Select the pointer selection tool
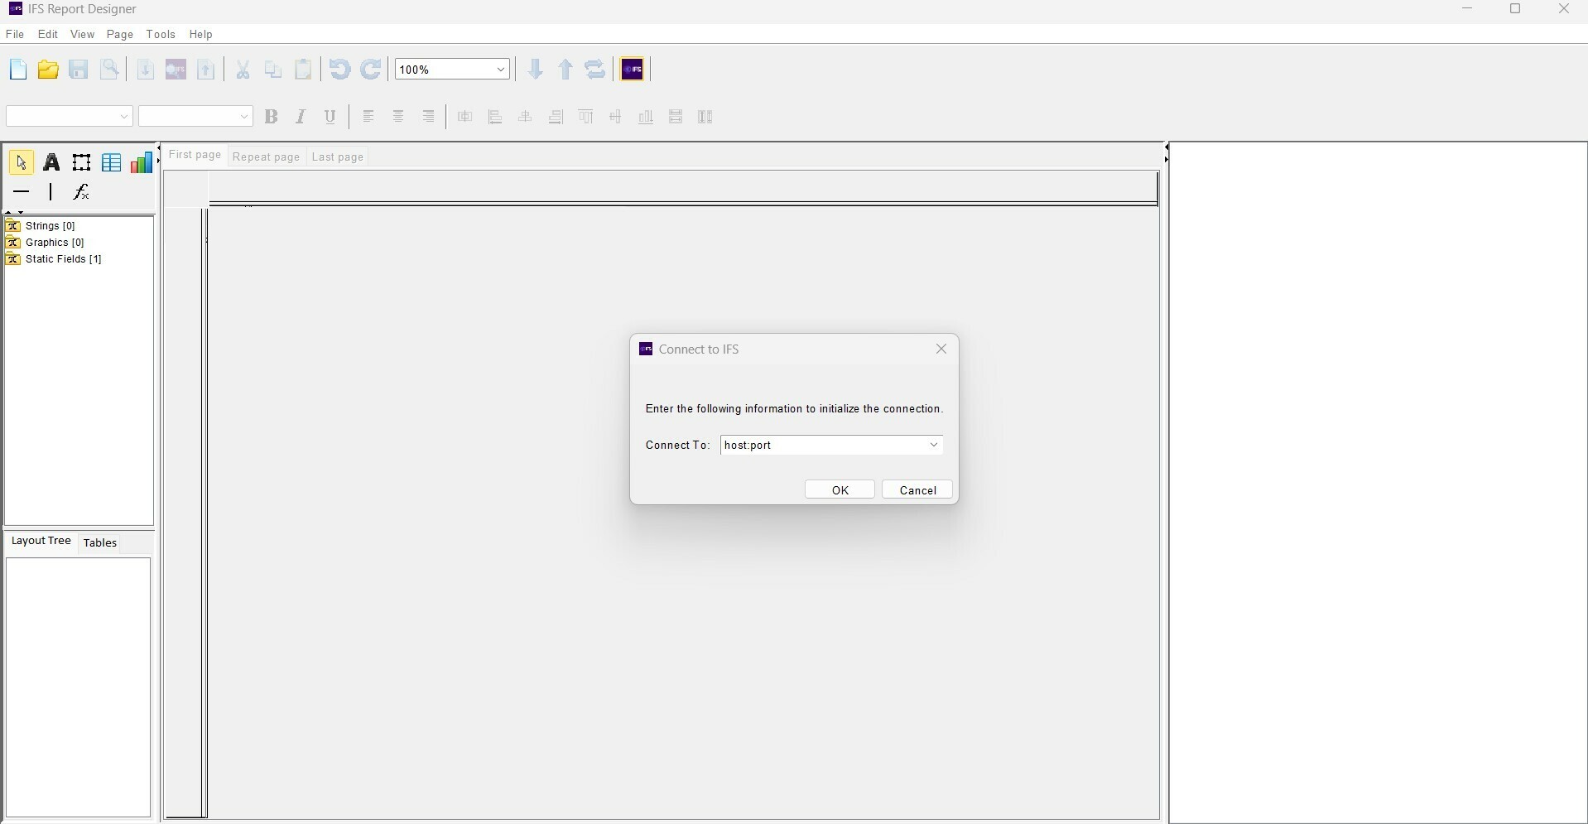This screenshot has width=1588, height=824. coord(22,162)
